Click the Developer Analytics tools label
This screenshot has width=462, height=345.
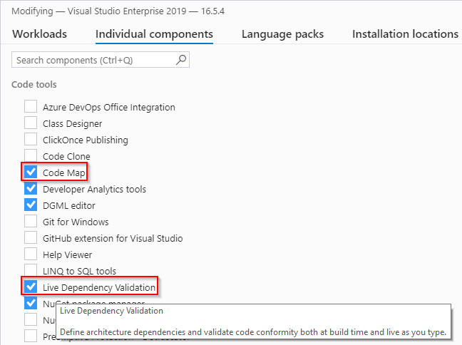[94, 189]
